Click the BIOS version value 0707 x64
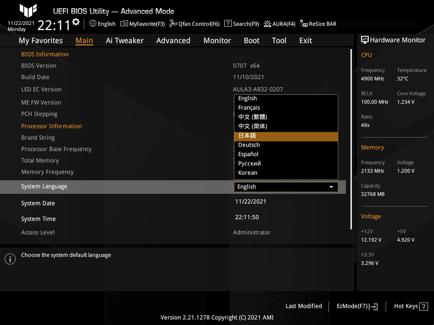Viewport: 434px width, 325px height. click(x=246, y=66)
